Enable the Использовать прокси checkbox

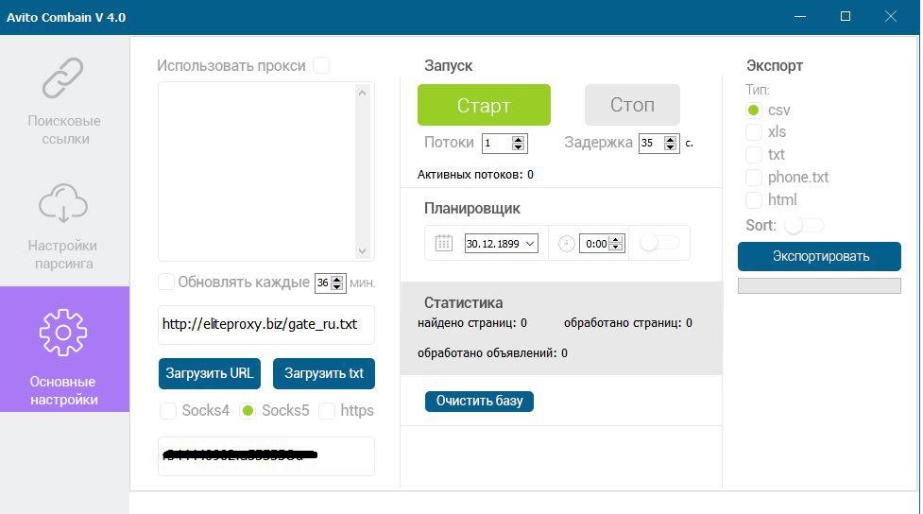click(x=321, y=65)
